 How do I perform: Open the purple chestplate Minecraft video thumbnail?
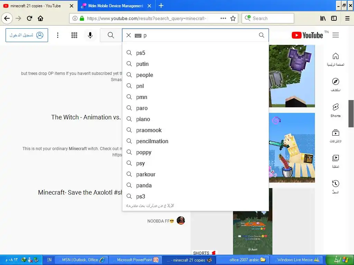pos(292,76)
